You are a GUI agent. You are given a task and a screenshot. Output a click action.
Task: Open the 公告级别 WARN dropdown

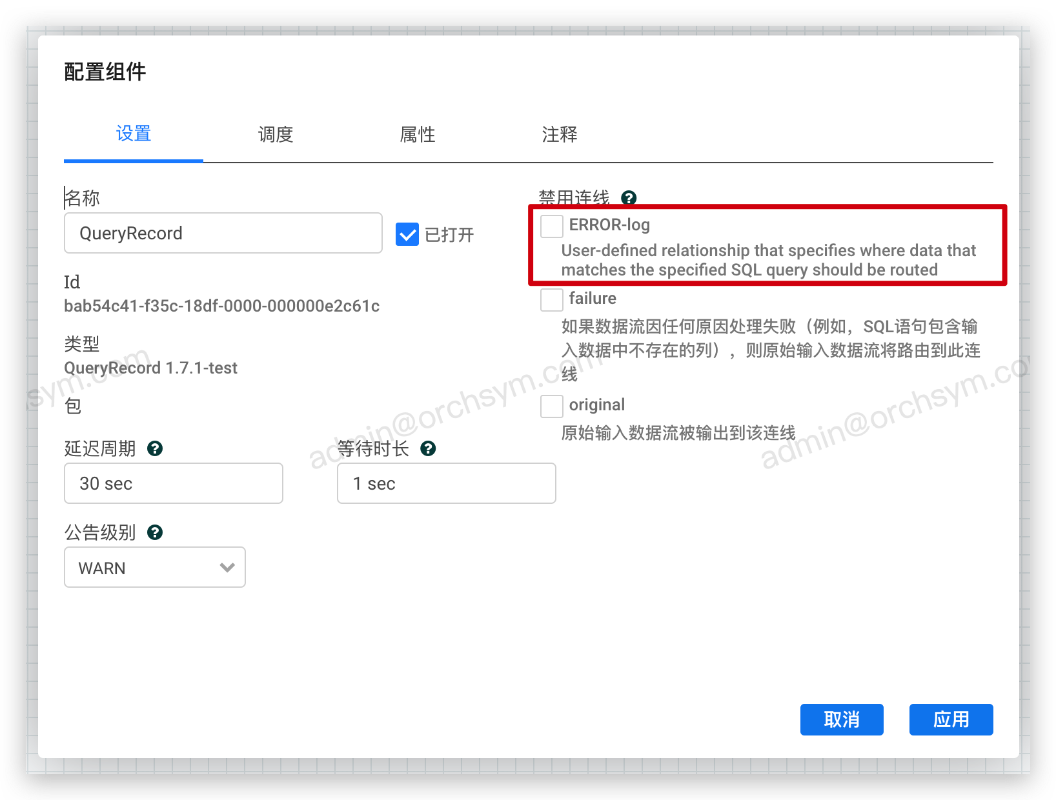154,568
